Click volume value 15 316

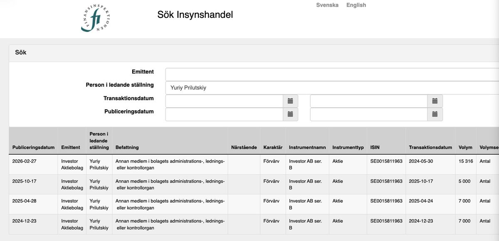point(466,161)
